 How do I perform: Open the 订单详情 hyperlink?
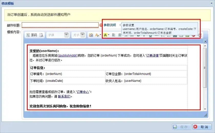(x=152, y=56)
